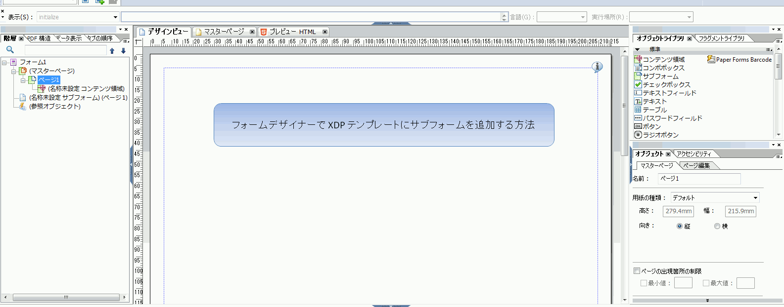The width and height of the screenshot is (784, 307).
Task: Switch to the プレビュー HTML tab
Action: click(x=292, y=32)
